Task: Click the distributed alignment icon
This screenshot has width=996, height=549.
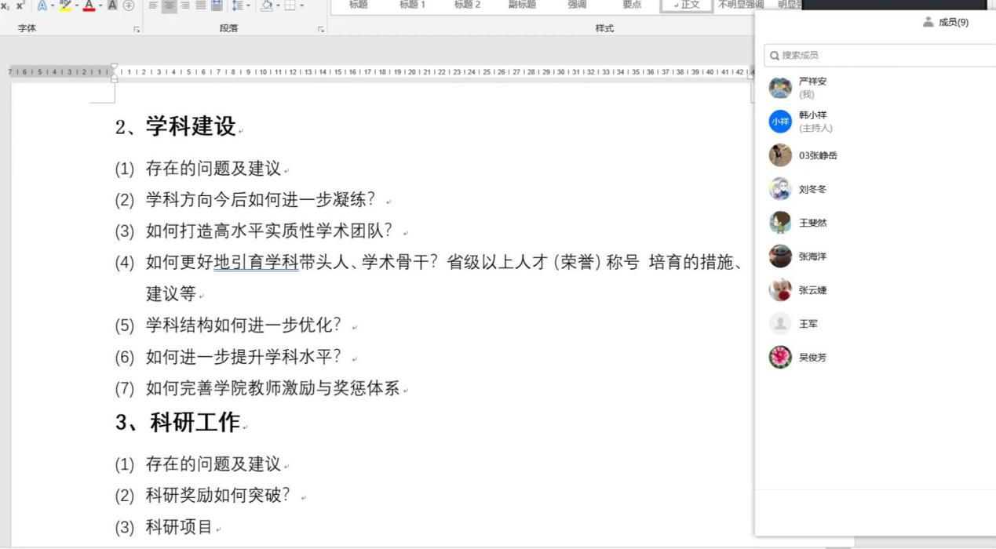Action: pyautogui.click(x=217, y=5)
